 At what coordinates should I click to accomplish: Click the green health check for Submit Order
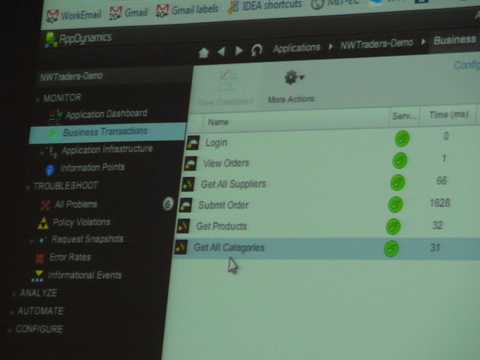(395, 205)
